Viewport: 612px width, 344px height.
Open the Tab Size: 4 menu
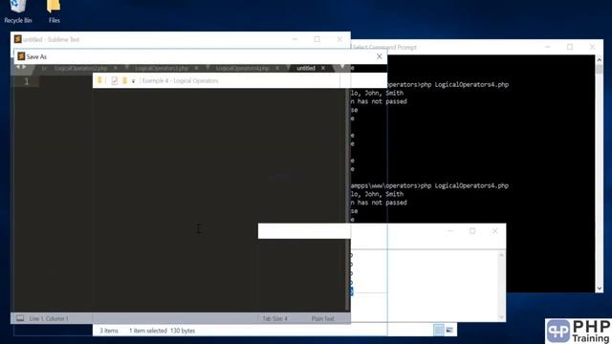[x=274, y=318]
